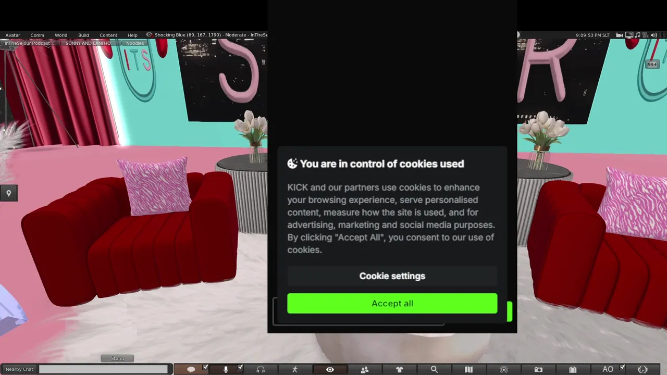Screen dimensions: 667x375
Task: Click the Shocking Blue location text
Action: click(211, 35)
